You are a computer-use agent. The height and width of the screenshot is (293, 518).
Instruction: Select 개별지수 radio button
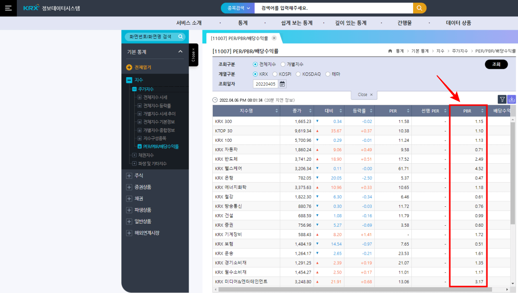pyautogui.click(x=283, y=64)
